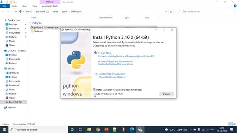Viewport: 237px width, 133px height.
Task: Cancel the Python setup
Action: click(167, 94)
